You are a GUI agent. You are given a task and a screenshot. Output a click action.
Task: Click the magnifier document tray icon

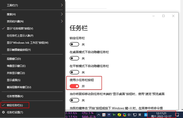click(104, 115)
